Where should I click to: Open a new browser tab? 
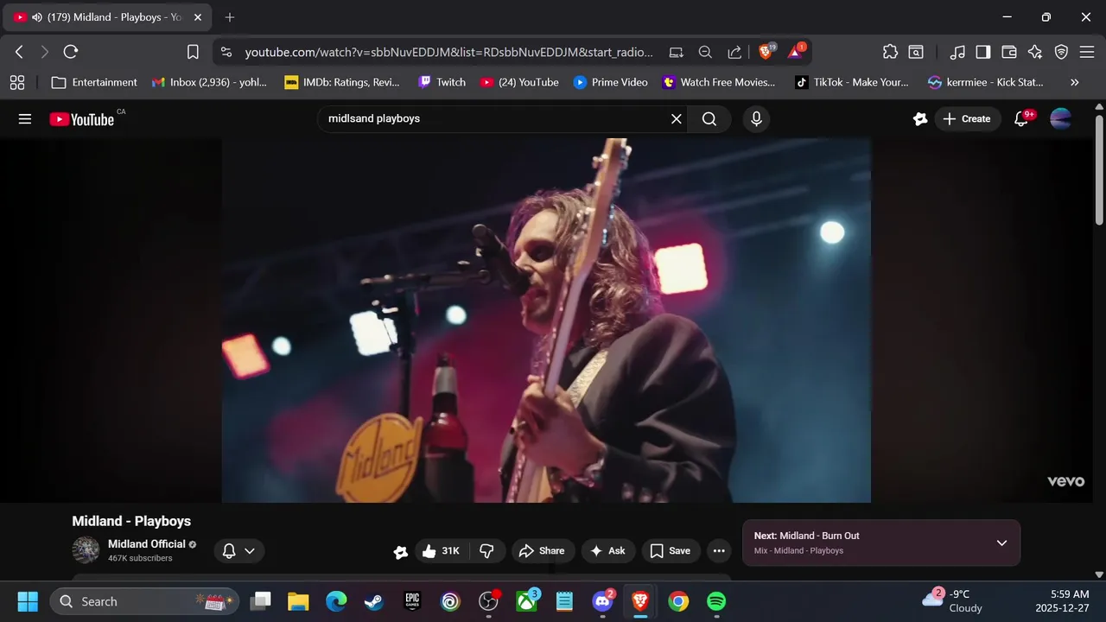coord(230,17)
